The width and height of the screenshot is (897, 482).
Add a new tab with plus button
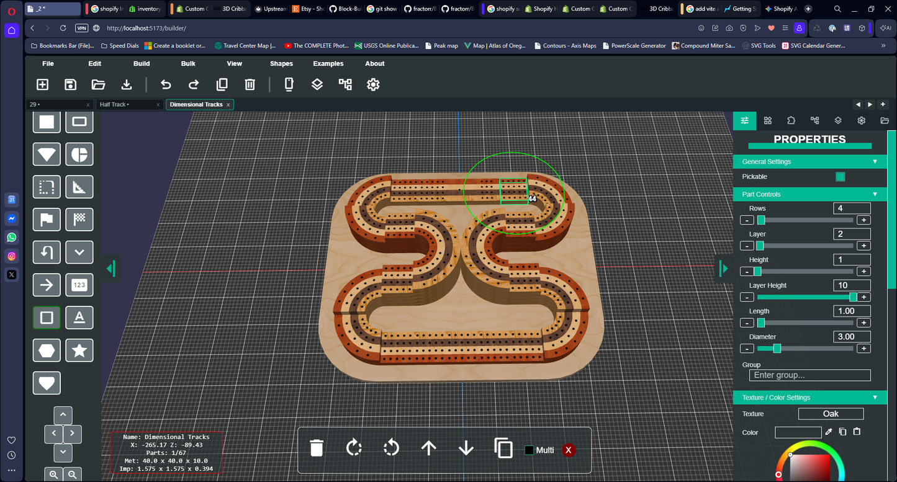pyautogui.click(x=883, y=104)
